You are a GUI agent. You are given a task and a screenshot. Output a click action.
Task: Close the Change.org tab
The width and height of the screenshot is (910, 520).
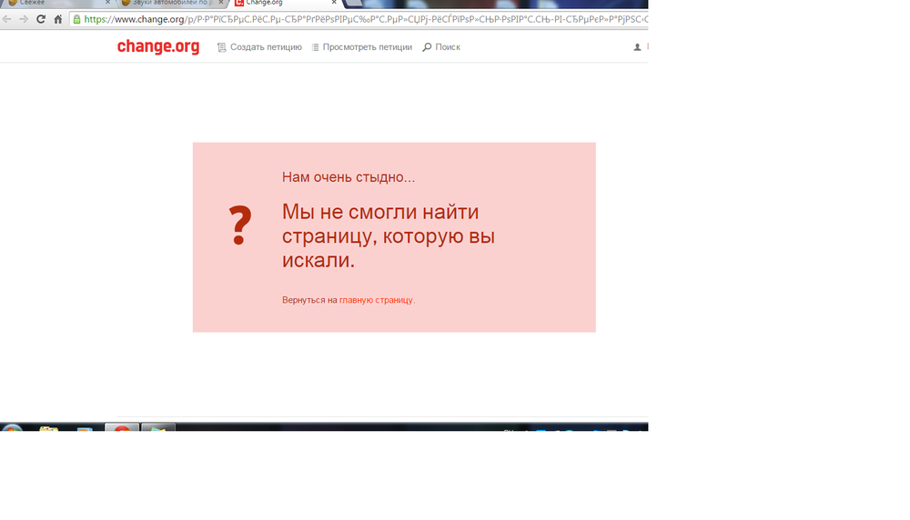[334, 4]
